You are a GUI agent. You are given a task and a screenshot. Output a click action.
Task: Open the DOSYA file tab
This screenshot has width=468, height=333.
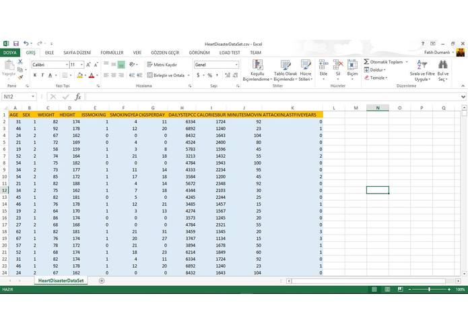10,53
